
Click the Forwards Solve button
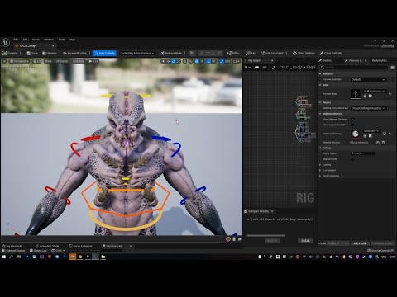[74, 53]
